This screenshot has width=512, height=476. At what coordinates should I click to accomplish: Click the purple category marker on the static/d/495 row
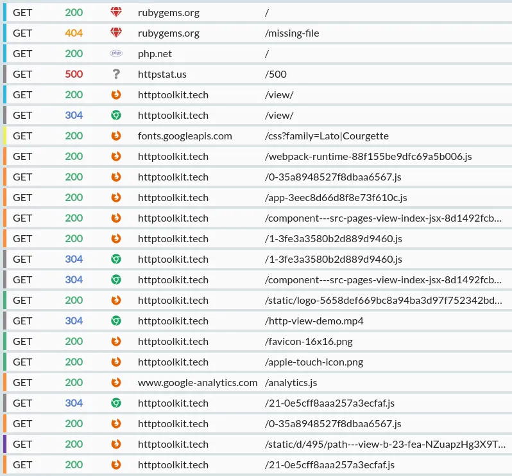point(4,444)
